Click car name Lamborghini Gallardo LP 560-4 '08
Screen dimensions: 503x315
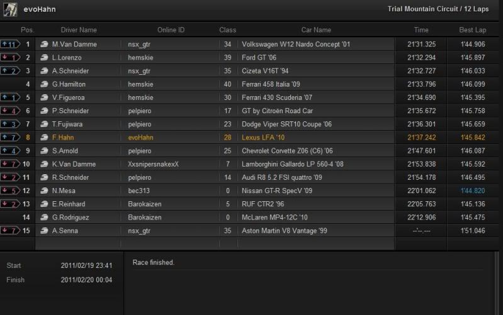coord(293,164)
